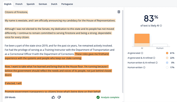Switch to the Dutch tab
177x102 pixels.
pos(54,4)
